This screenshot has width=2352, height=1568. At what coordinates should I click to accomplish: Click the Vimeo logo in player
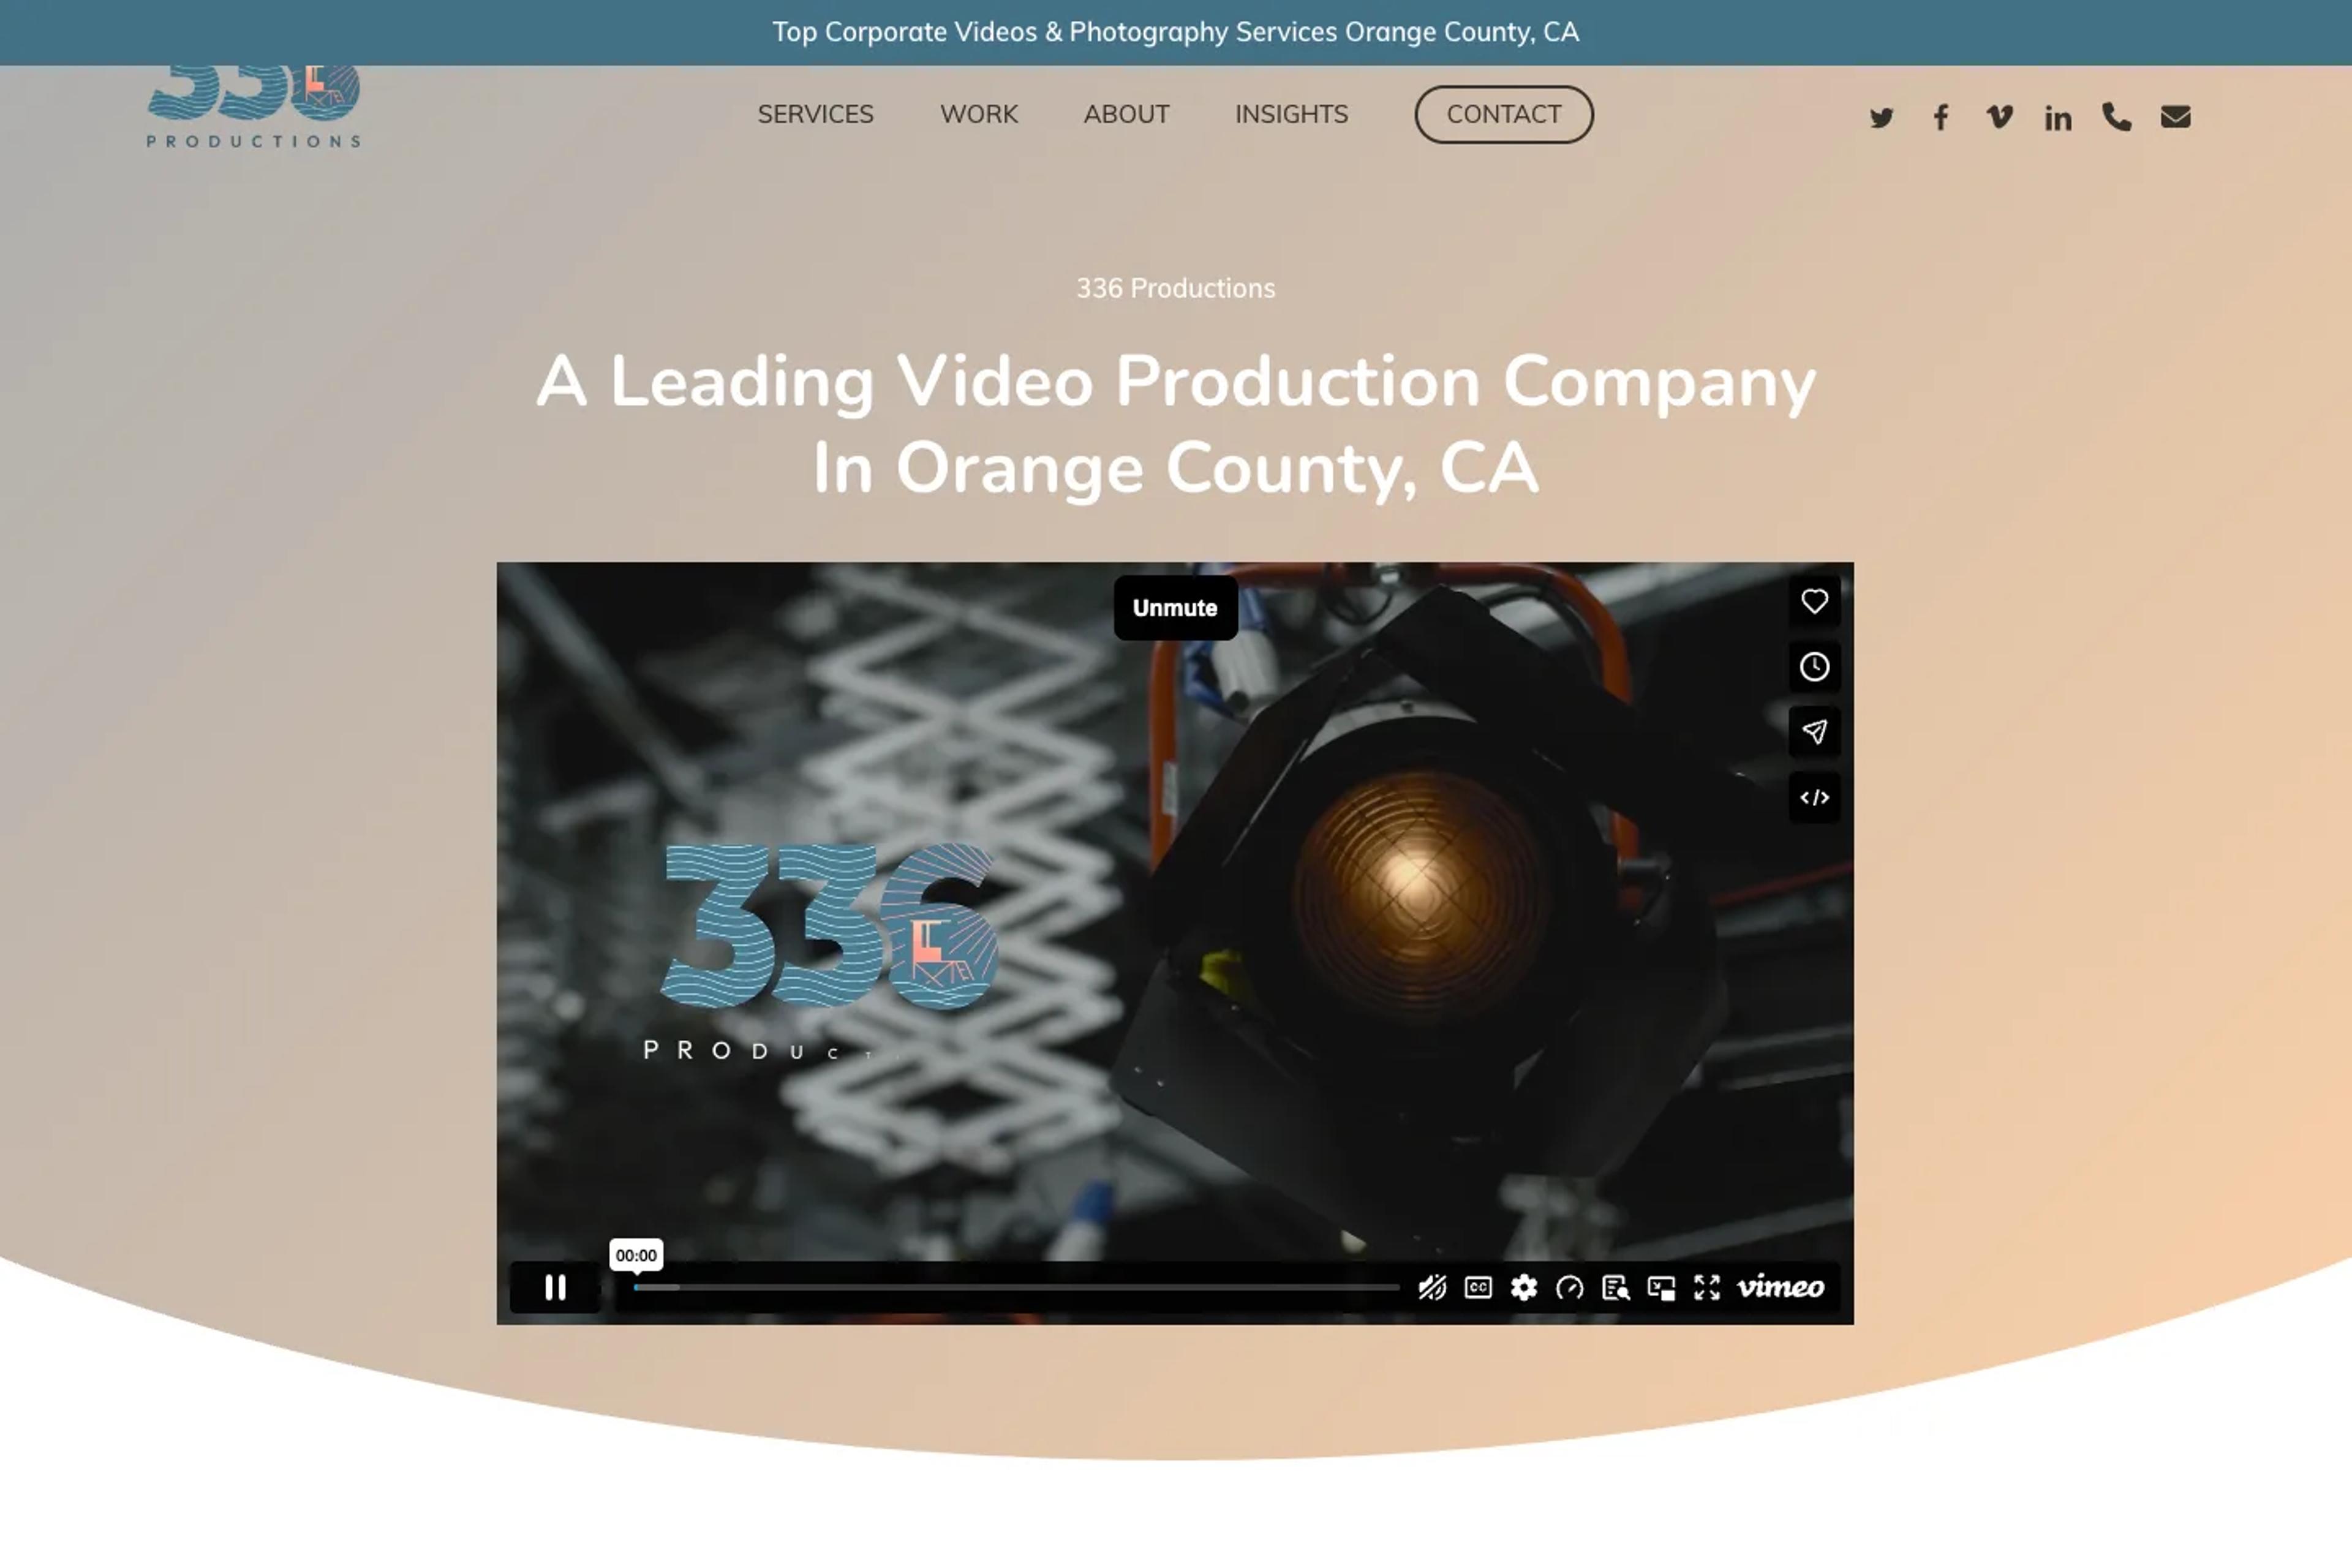pos(1781,1287)
